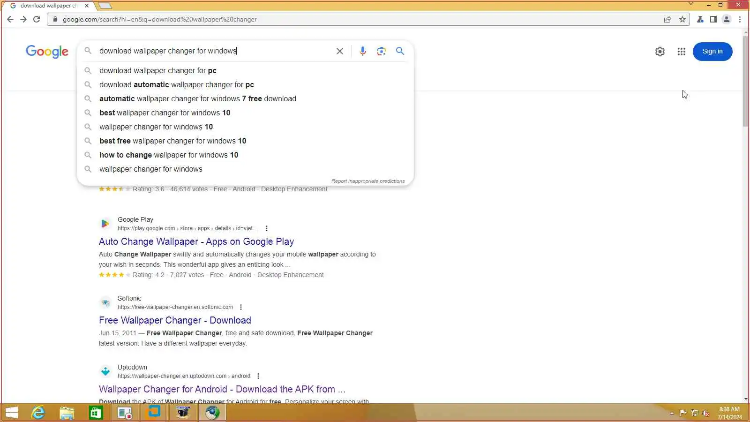This screenshot has height=422, width=750.
Task: Click the Sign in button
Action: point(712,52)
